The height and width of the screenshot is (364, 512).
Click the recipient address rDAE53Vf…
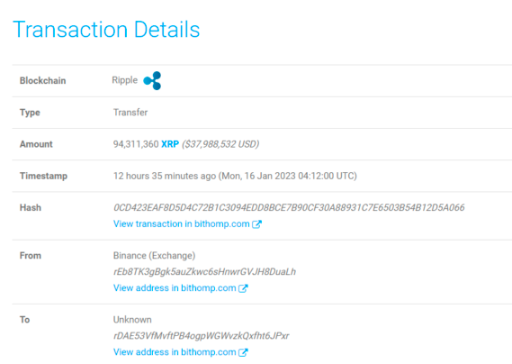(202, 336)
